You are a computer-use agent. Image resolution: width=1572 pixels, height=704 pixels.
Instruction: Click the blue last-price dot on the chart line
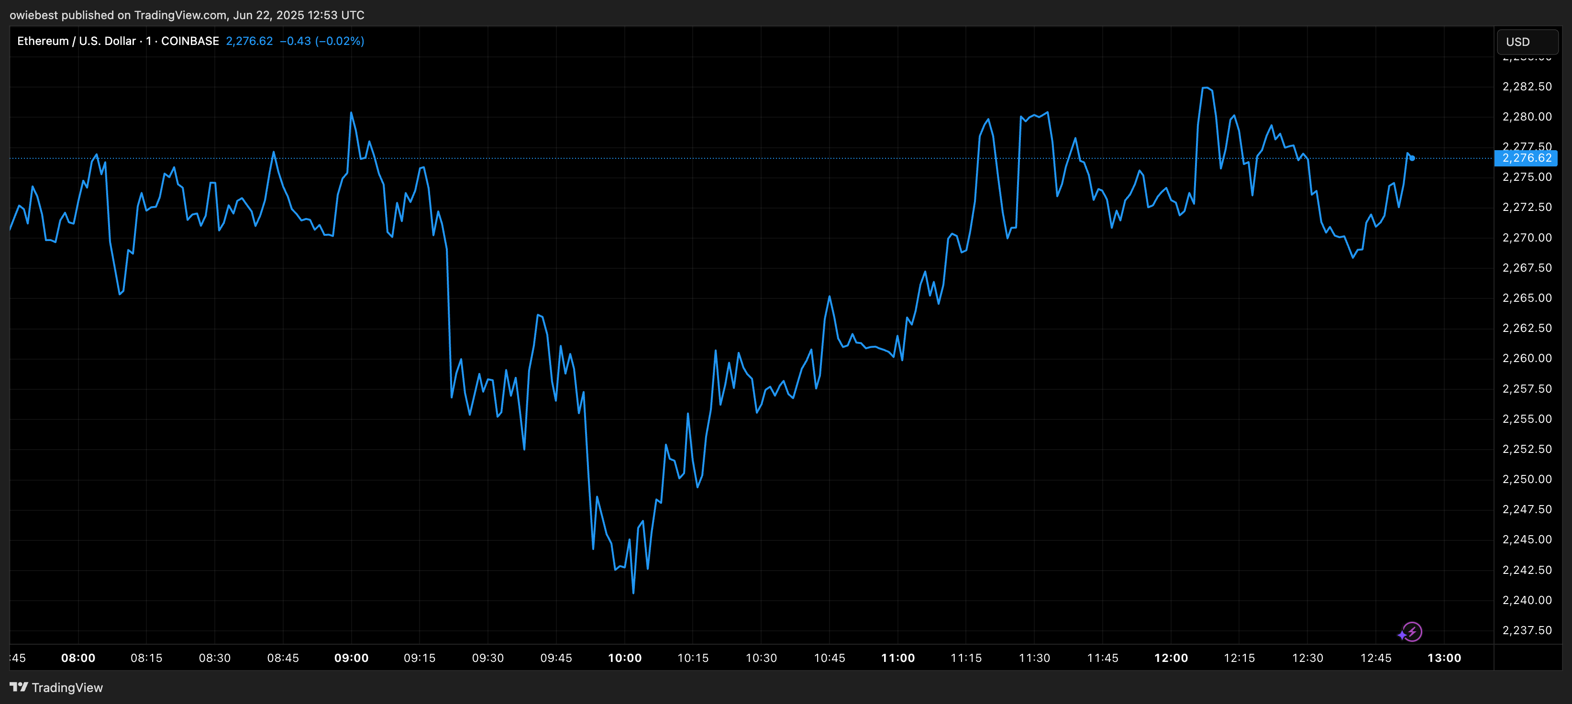[1412, 159]
